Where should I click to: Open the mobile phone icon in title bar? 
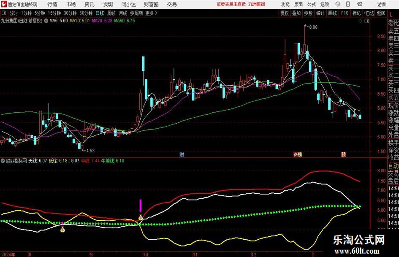tap(348, 4)
